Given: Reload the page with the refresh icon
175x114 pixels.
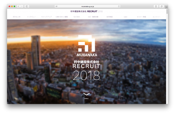Looking at the screenshot, I should 119,6.
